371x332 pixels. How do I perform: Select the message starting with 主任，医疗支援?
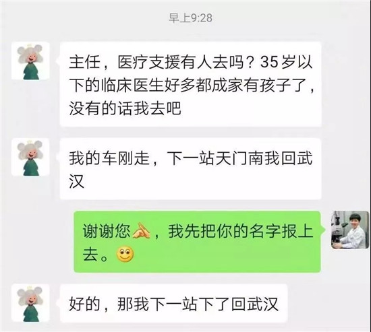191,85
